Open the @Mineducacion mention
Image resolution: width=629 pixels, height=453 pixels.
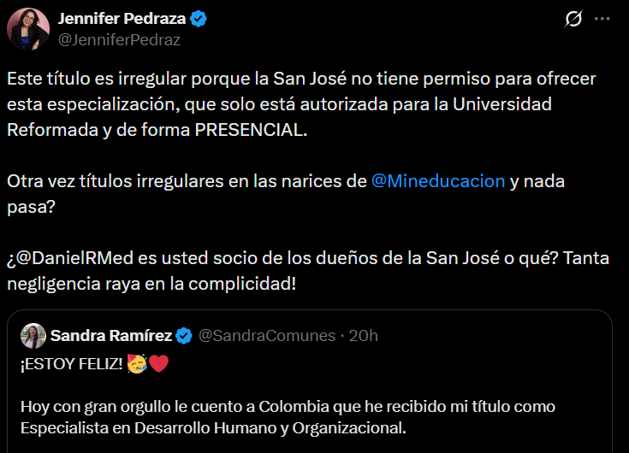438,181
